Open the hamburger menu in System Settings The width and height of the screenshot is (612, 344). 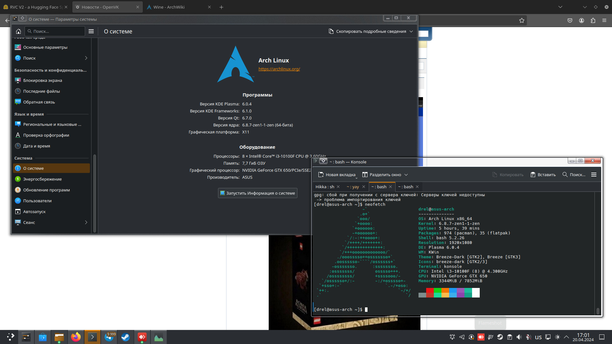91,31
